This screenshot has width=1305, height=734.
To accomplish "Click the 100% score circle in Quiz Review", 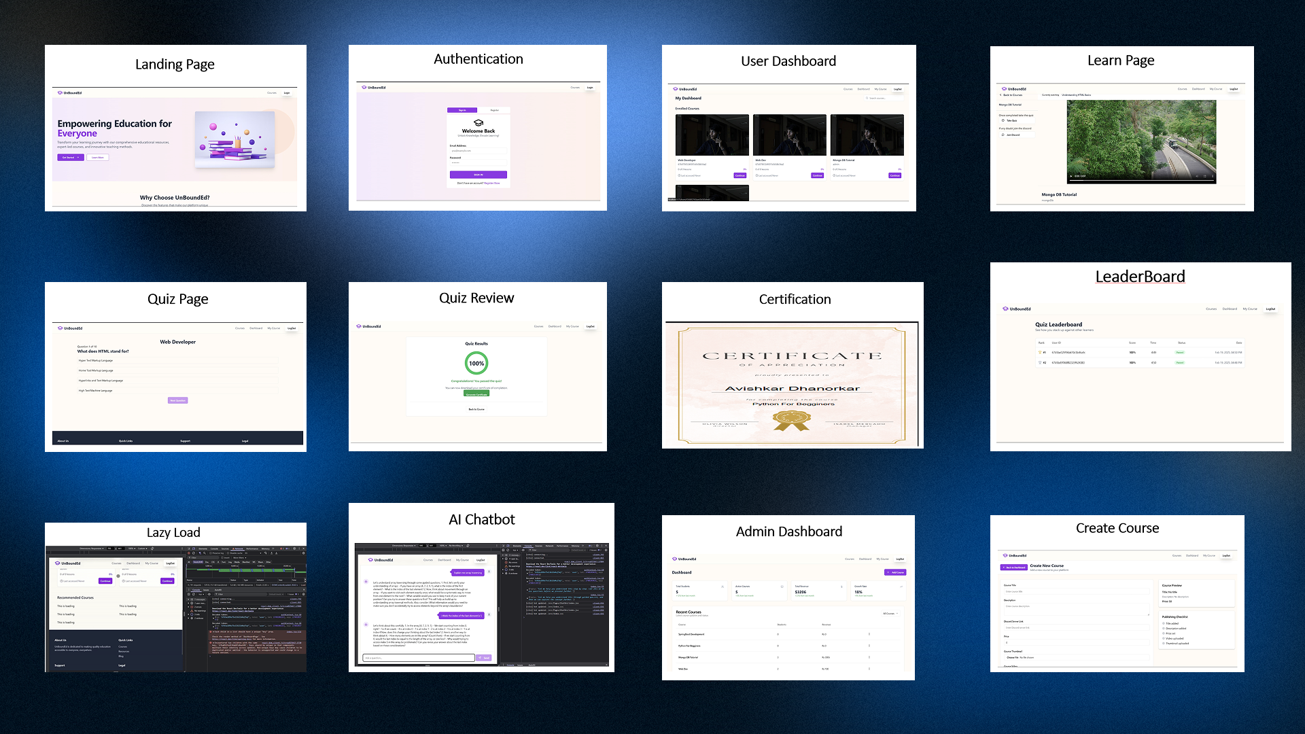I will pyautogui.click(x=476, y=363).
